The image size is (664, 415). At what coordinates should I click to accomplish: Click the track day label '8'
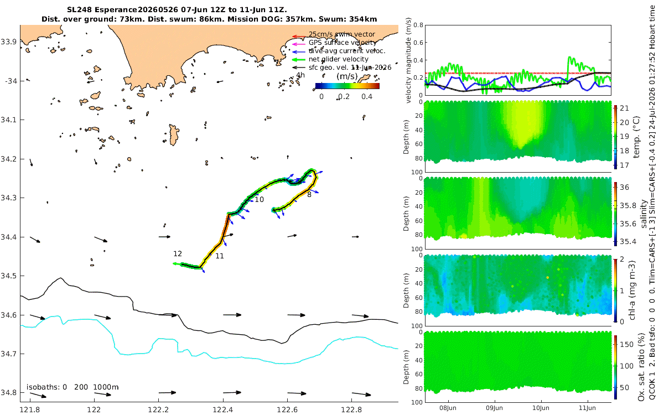[x=309, y=195]
